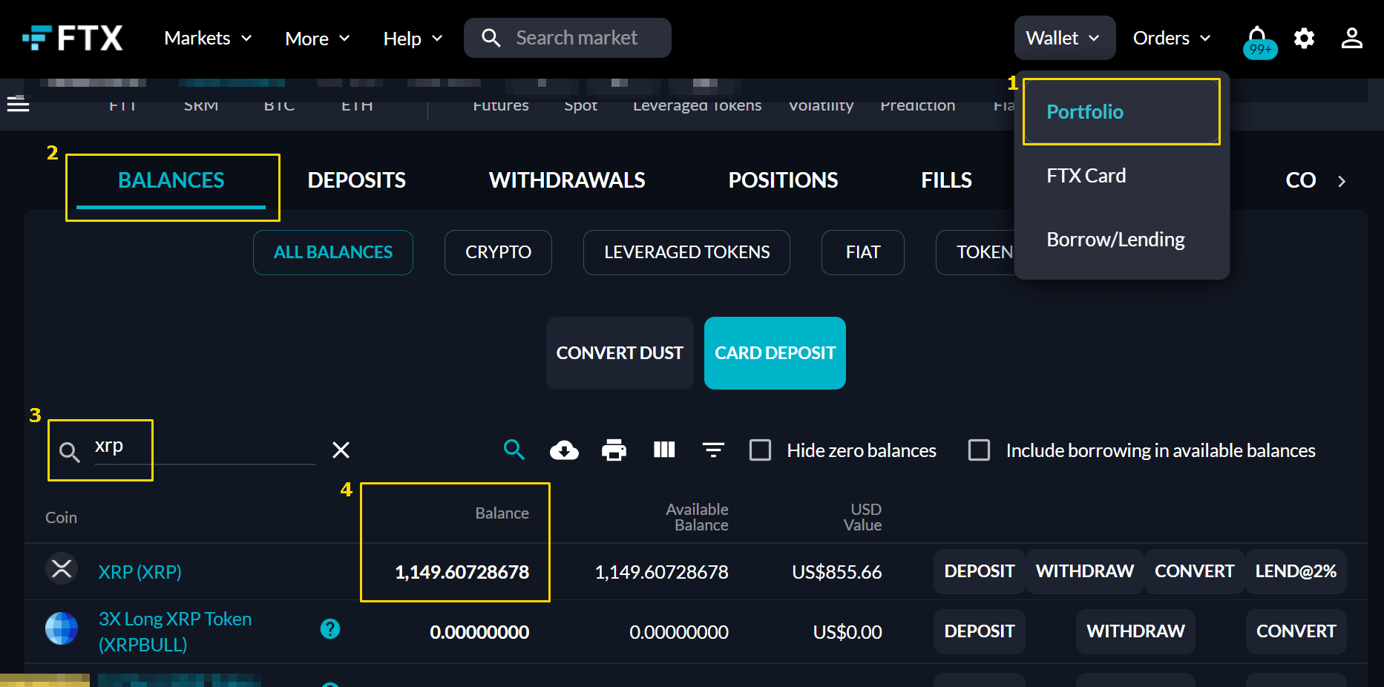Click DEPOSIT in the XRPBULL row
This screenshot has height=687, width=1384.
[979, 631]
